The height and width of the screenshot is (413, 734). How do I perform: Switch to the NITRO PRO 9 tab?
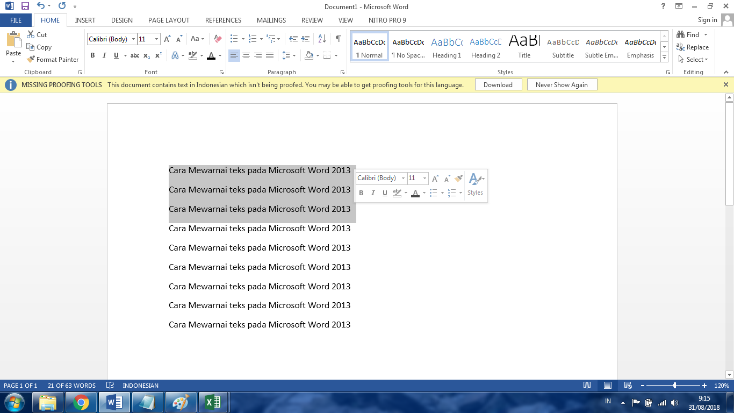pyautogui.click(x=387, y=20)
